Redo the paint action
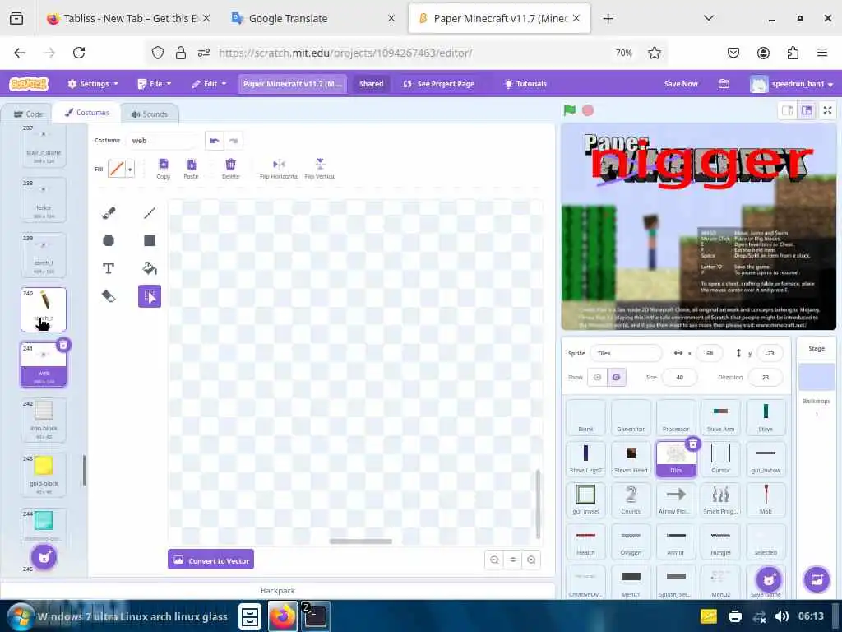This screenshot has width=842, height=632. 233,140
